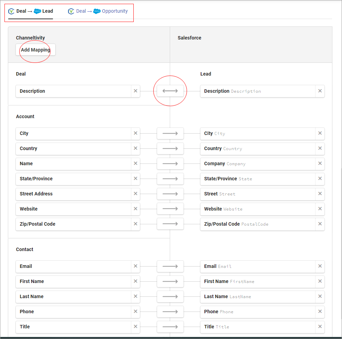Screen dimensions: 342x339
Task: Toggle the Description bidirectional sync arrow
Action: coord(170,91)
